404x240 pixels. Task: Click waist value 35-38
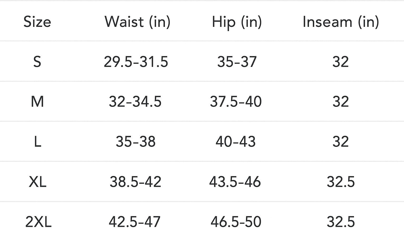tap(136, 142)
